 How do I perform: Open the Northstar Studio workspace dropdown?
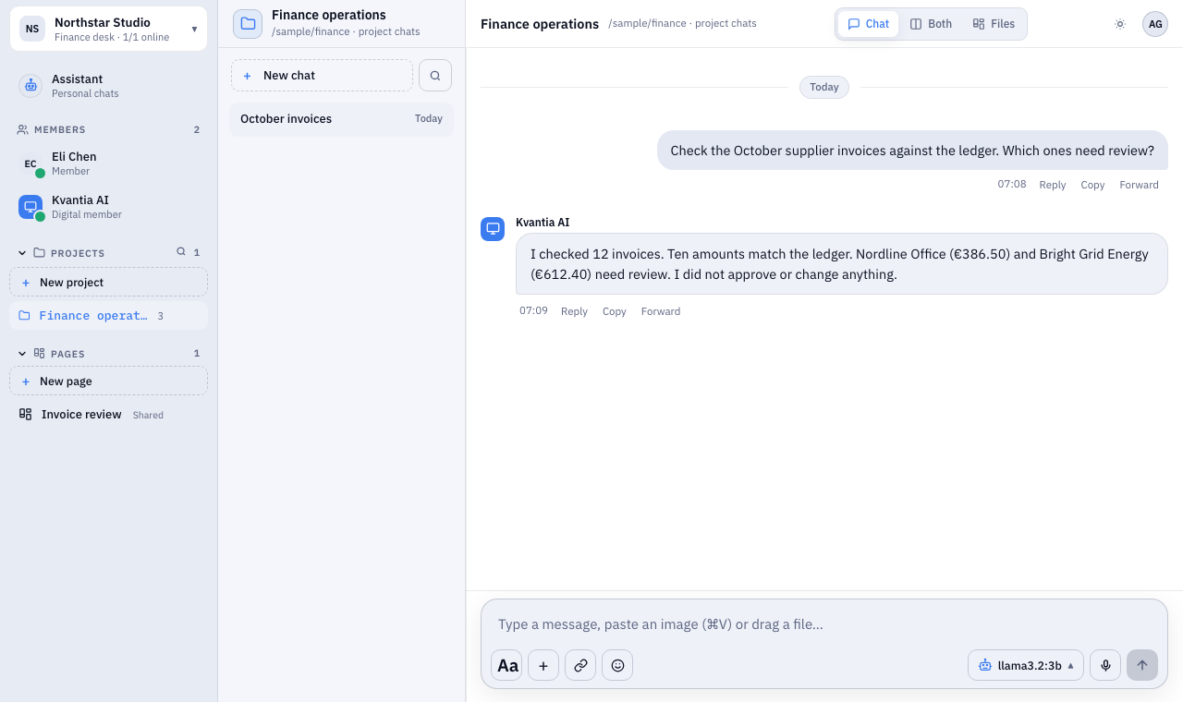pyautogui.click(x=108, y=29)
